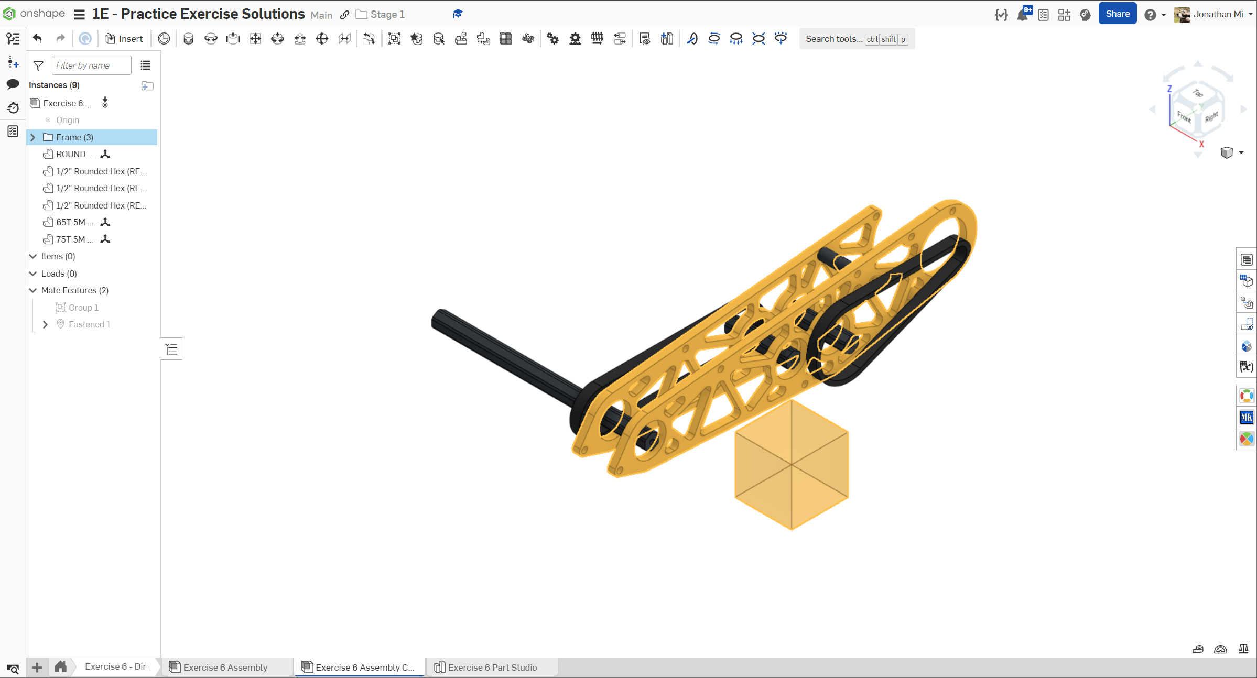Select the Gear relation tool
This screenshot has width=1257, height=678.
click(552, 39)
